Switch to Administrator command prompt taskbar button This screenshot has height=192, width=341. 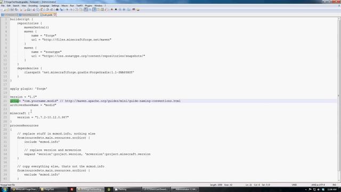(185, 189)
